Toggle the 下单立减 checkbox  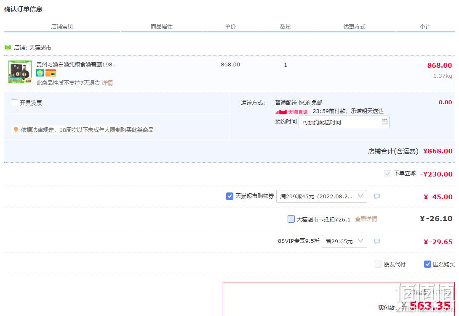(387, 174)
